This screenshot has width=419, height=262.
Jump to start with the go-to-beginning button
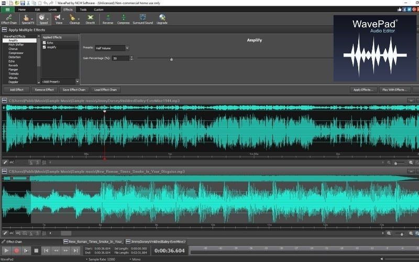[46, 250]
